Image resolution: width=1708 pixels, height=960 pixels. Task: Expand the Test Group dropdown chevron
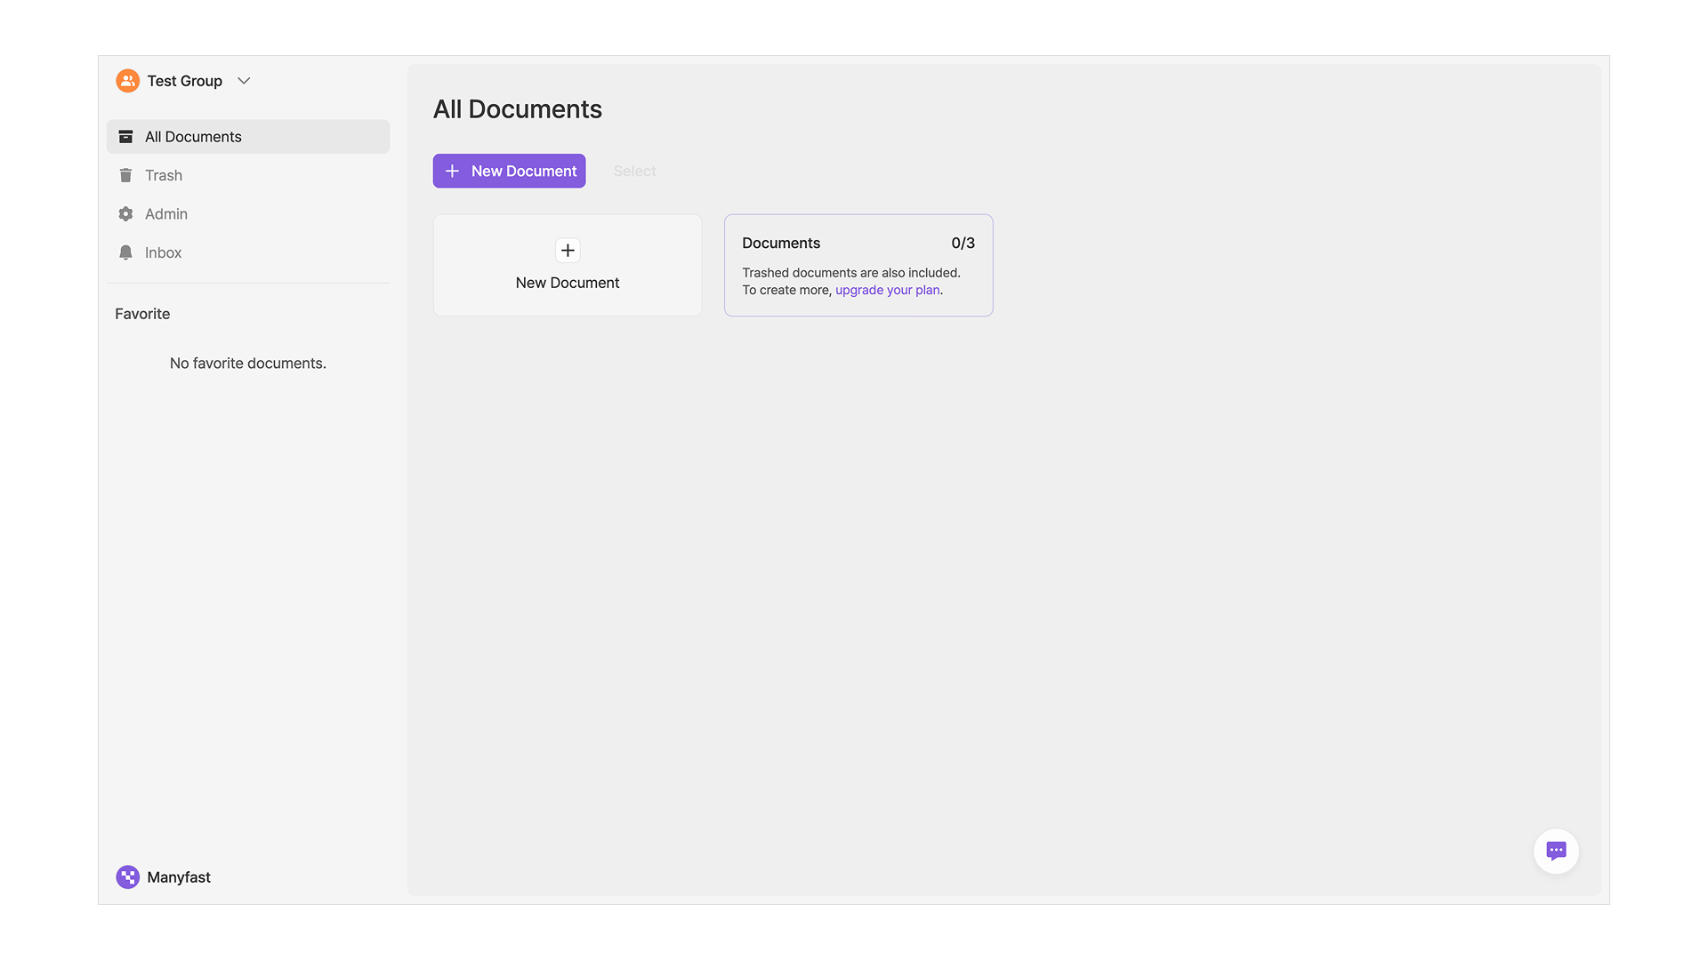(x=244, y=81)
